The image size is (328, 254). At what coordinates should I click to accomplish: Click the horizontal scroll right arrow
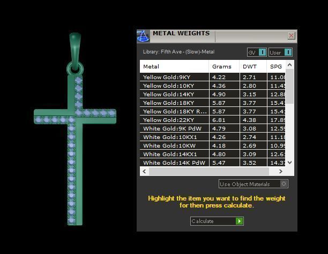point(281,171)
